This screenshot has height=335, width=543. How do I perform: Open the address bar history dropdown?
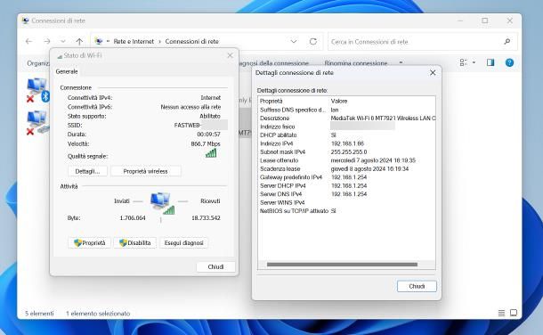point(294,42)
